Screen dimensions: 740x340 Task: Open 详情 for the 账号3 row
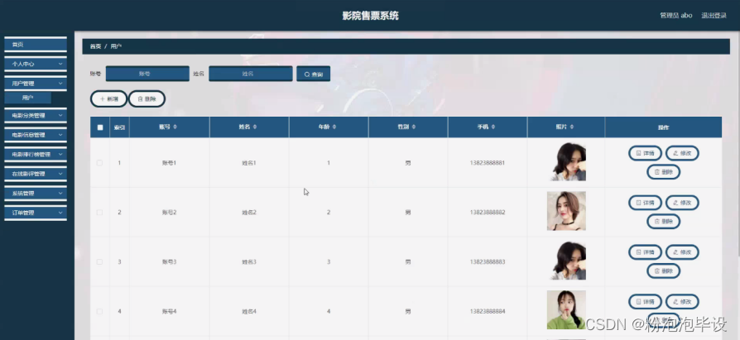click(645, 252)
